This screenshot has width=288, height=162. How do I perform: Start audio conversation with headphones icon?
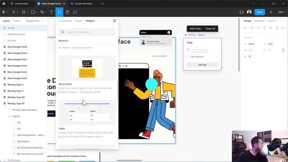click(x=242, y=12)
